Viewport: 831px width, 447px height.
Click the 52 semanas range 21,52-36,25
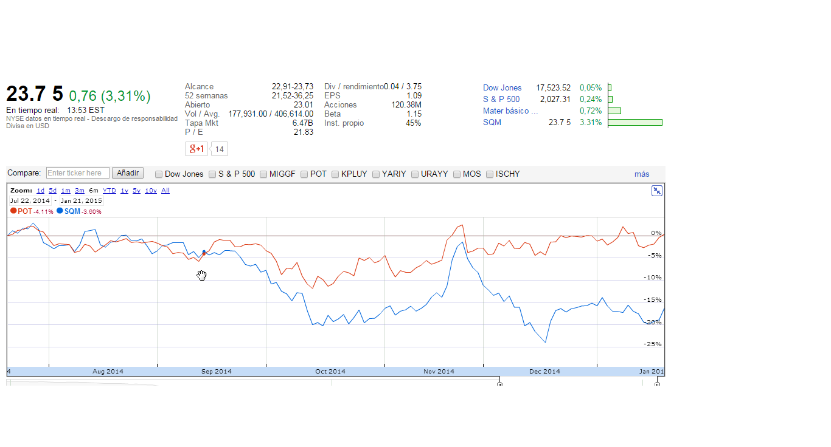click(293, 96)
